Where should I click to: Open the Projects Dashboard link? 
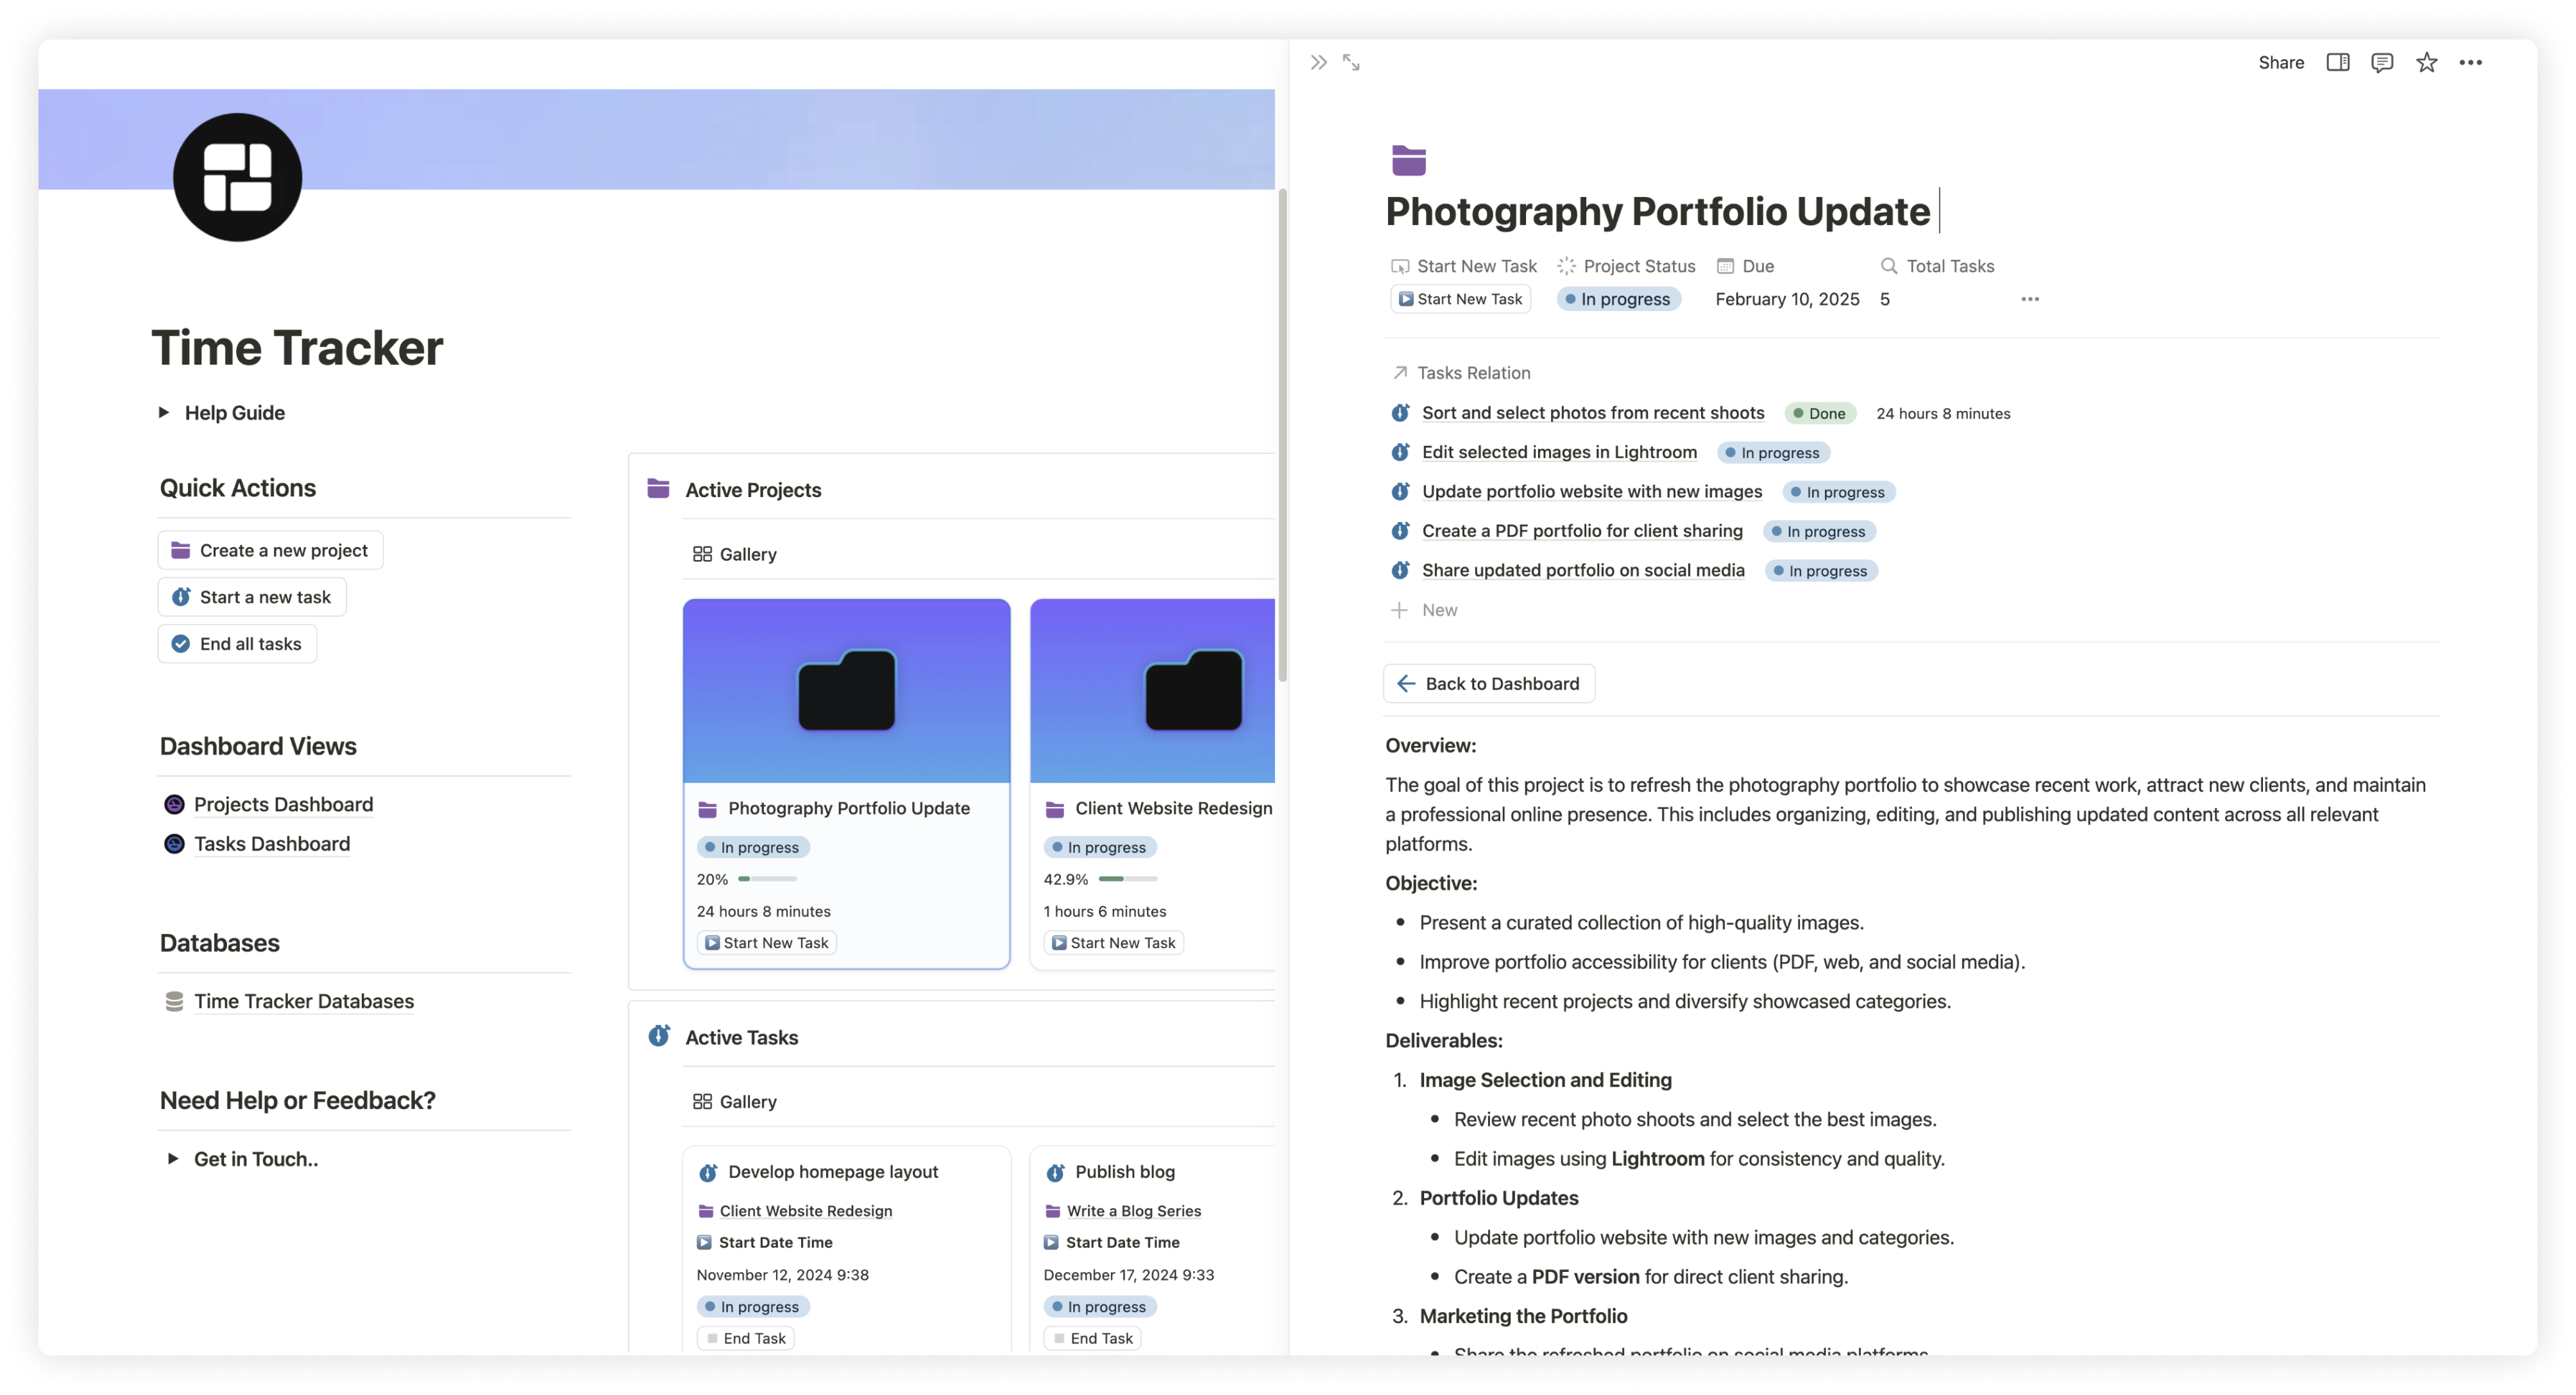[x=283, y=804]
